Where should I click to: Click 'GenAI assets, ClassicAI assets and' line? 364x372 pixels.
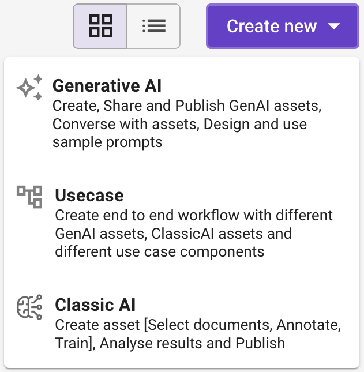tap(174, 234)
